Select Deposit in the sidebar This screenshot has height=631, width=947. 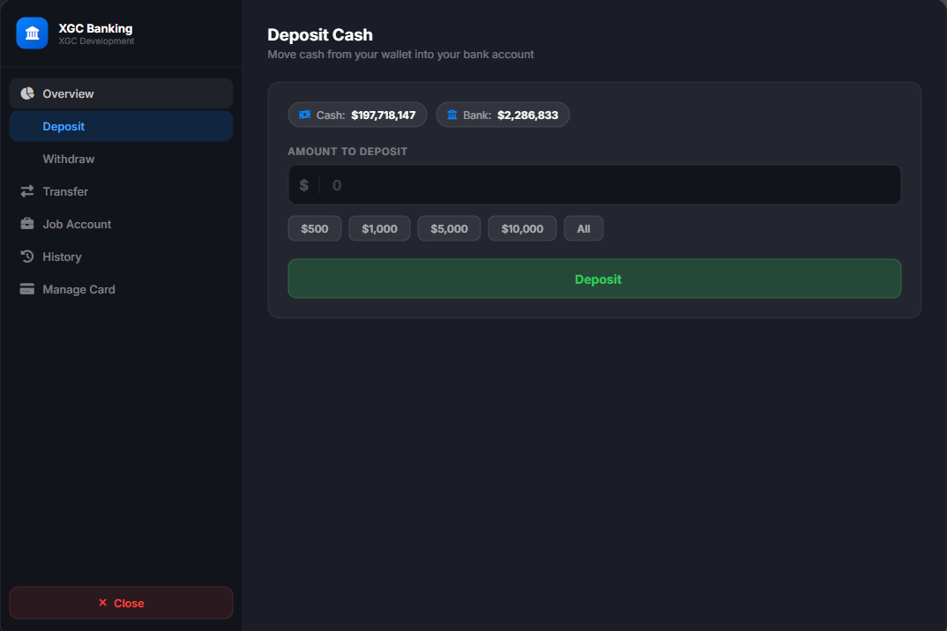[x=121, y=126]
